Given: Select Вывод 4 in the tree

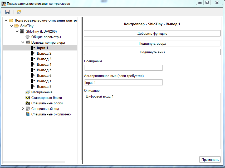Looking at the screenshot, I should coord(44,64).
